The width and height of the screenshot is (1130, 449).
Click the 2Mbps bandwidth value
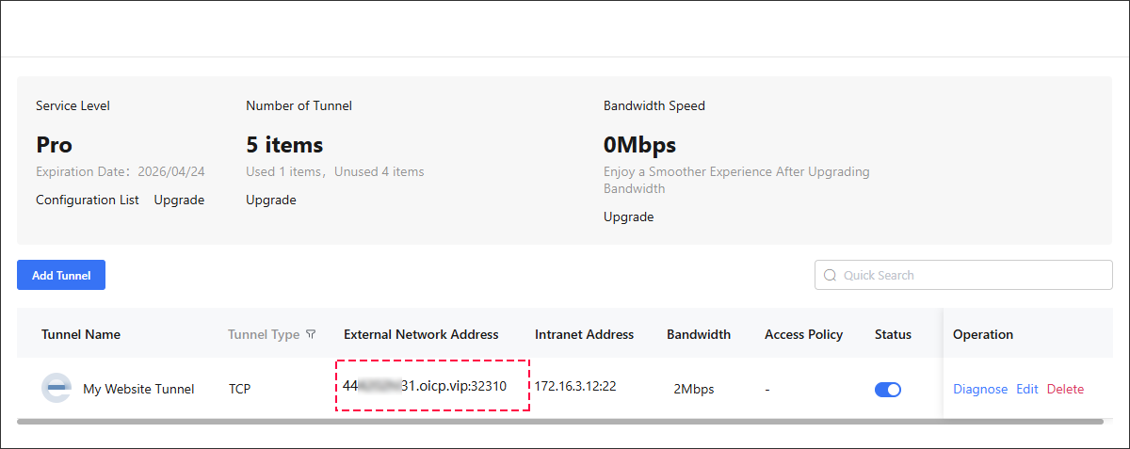pyautogui.click(x=692, y=389)
